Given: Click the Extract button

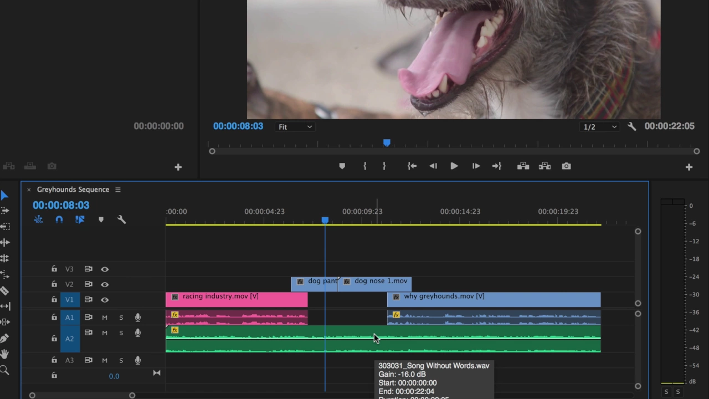Looking at the screenshot, I should tap(544, 166).
